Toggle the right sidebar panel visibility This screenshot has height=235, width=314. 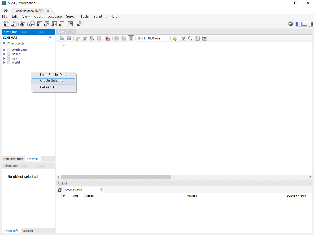tap(310, 24)
